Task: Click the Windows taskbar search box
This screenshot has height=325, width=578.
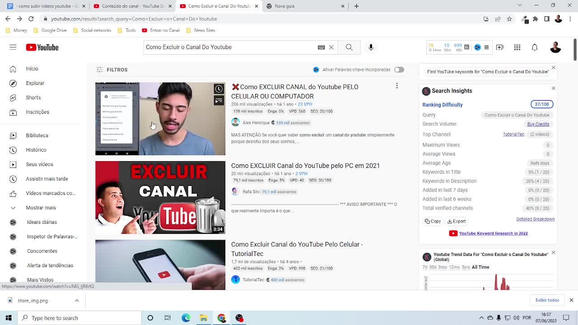Action: pos(79,318)
